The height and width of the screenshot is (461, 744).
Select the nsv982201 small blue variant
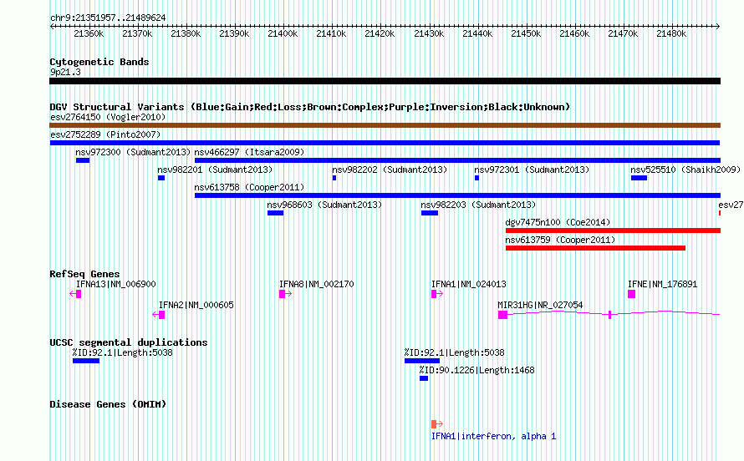[x=161, y=178]
